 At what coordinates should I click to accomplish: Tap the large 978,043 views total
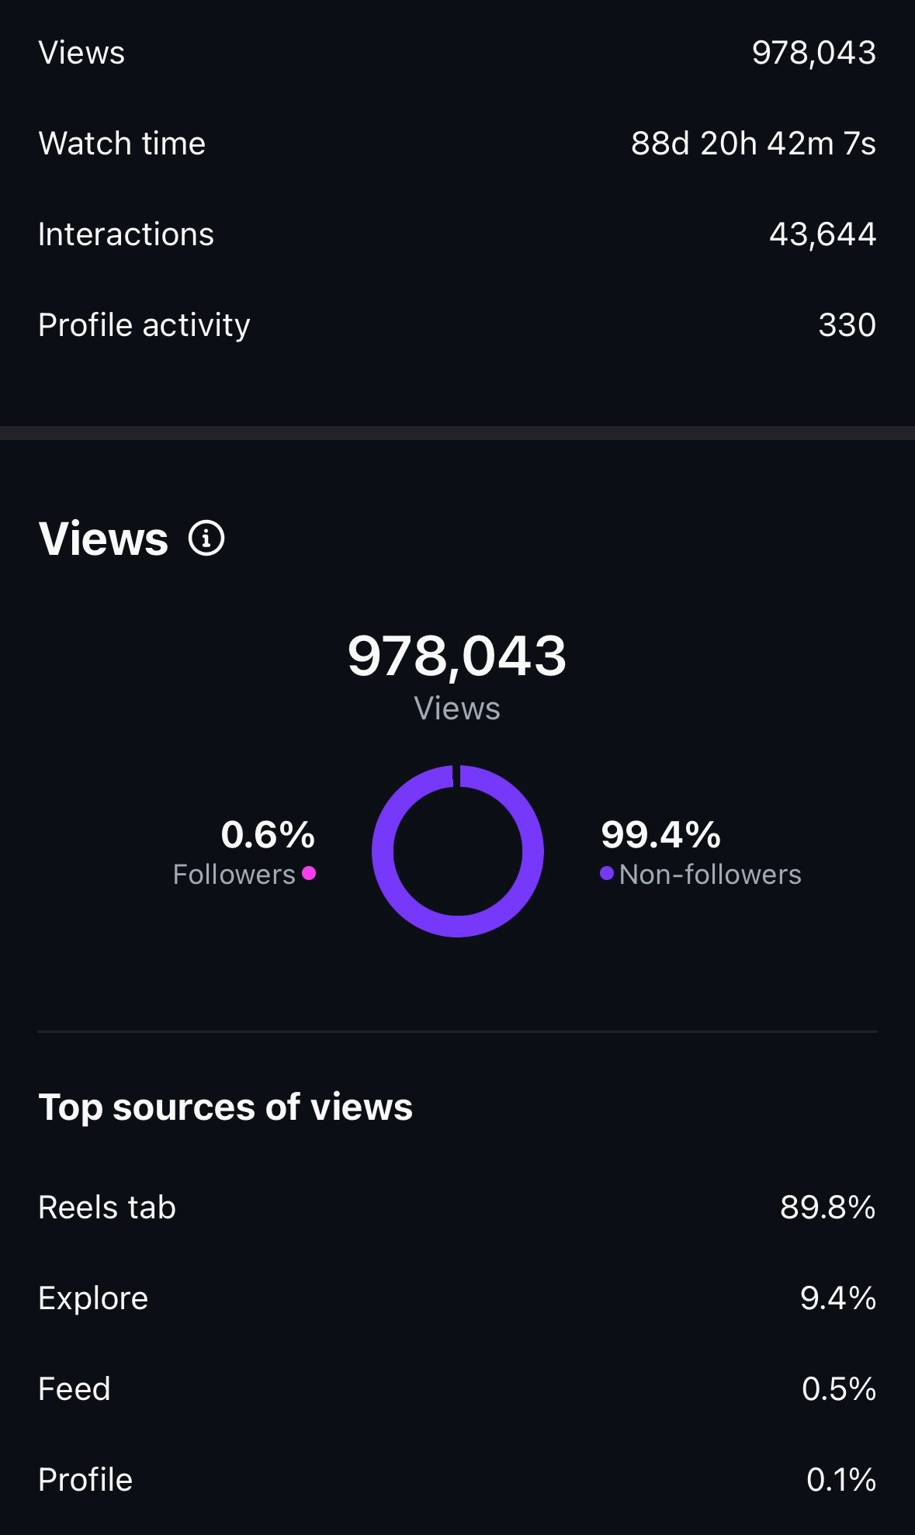pyautogui.click(x=457, y=656)
